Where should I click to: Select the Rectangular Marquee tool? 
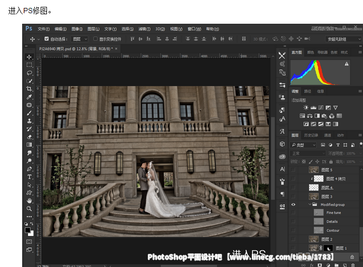click(29, 65)
